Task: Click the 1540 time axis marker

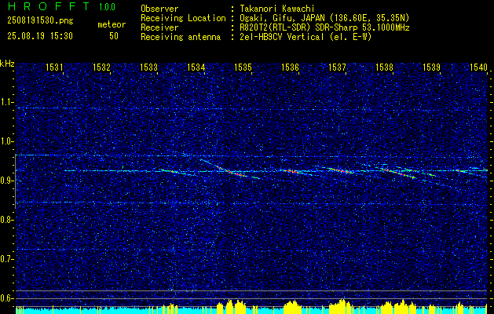Action: click(x=478, y=67)
